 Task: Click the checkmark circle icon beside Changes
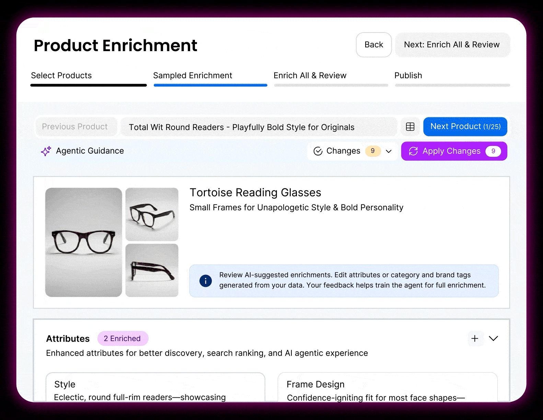(x=318, y=151)
